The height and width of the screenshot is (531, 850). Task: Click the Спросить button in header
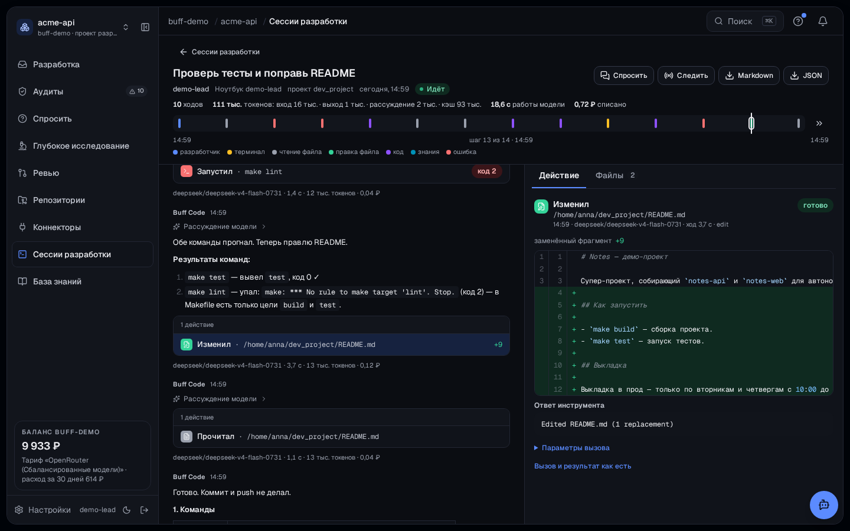point(624,76)
